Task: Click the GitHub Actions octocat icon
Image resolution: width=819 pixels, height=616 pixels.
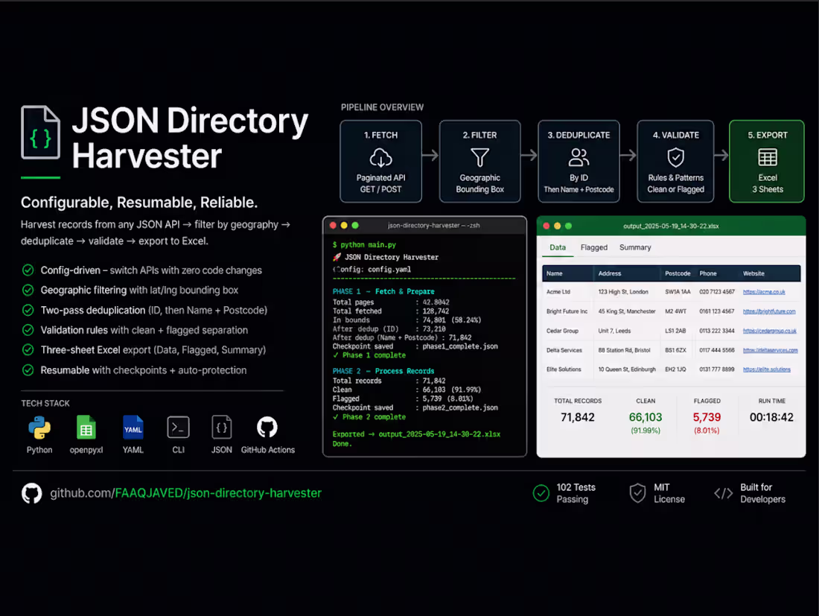Action: [x=267, y=428]
